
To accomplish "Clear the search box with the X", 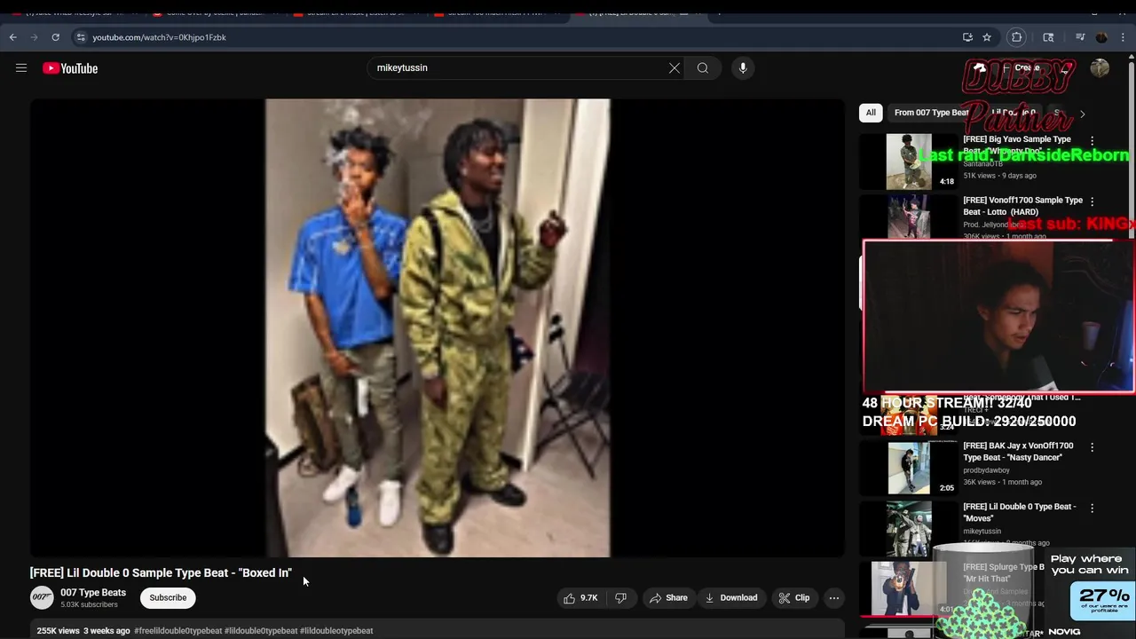I will coord(674,68).
